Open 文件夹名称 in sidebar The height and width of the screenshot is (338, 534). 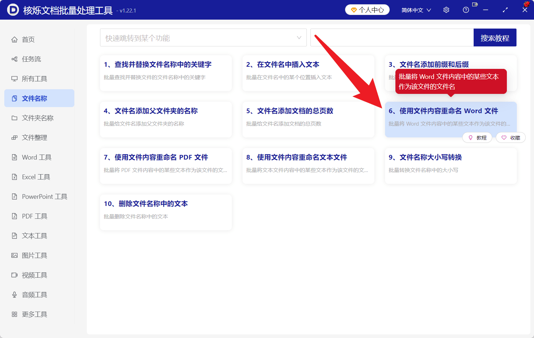click(x=39, y=118)
